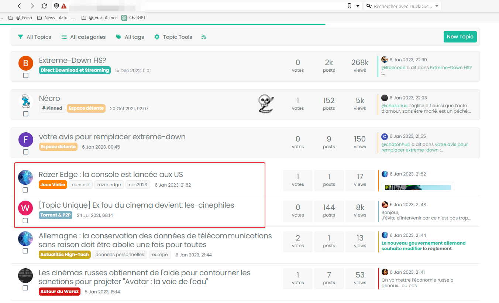The image size is (499, 303).
Task: Click the pink W user avatar
Action: pyautogui.click(x=25, y=208)
